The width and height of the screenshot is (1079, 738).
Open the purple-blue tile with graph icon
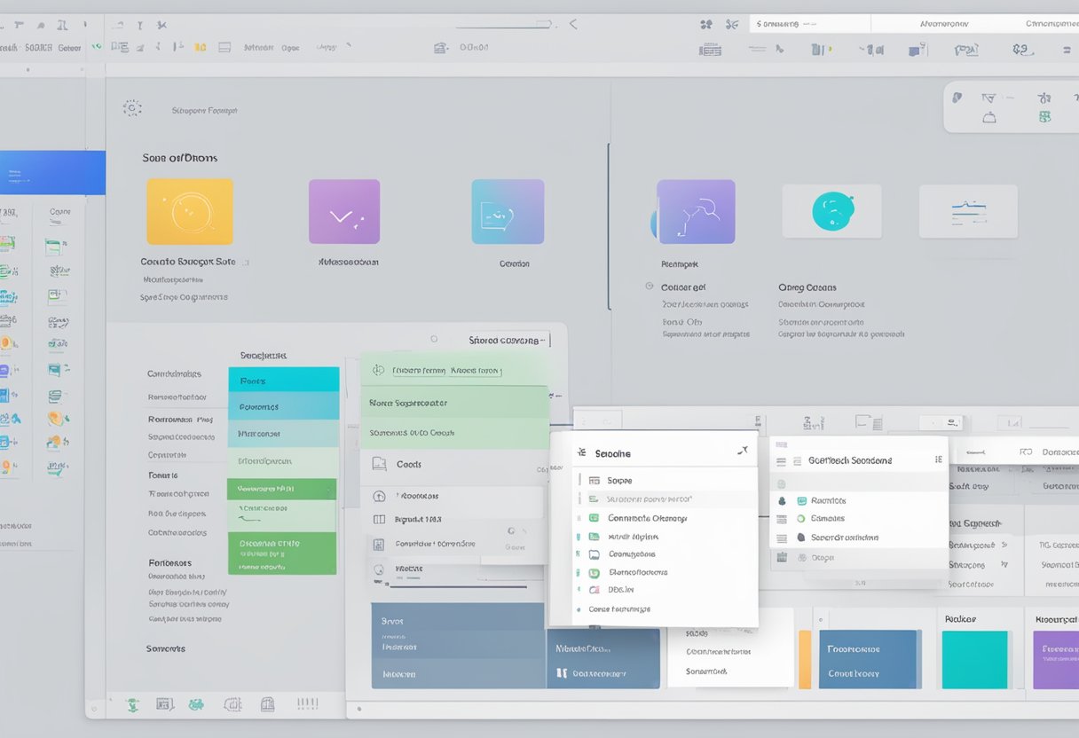pos(696,211)
